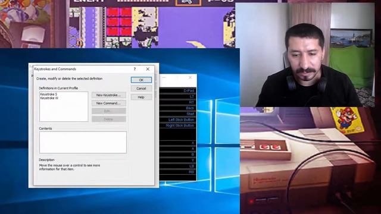Click the greyed-out Edit... button
This screenshot has height=214, width=381.
tap(108, 111)
